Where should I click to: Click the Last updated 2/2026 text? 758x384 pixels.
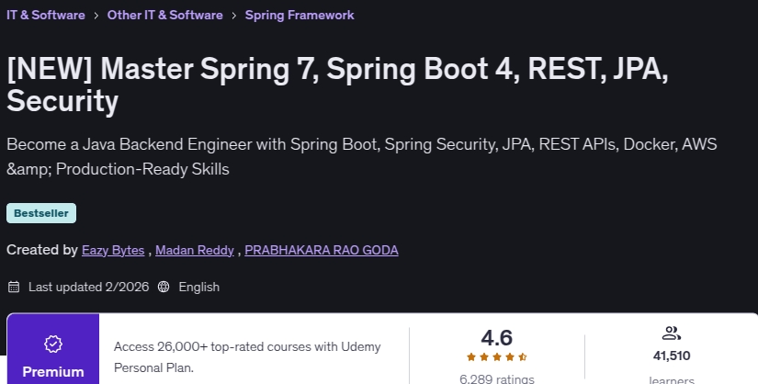[x=88, y=287]
